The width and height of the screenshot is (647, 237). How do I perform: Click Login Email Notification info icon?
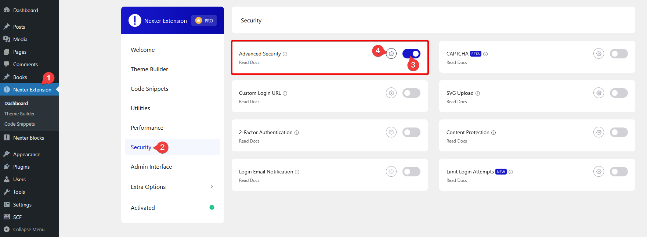pyautogui.click(x=297, y=172)
